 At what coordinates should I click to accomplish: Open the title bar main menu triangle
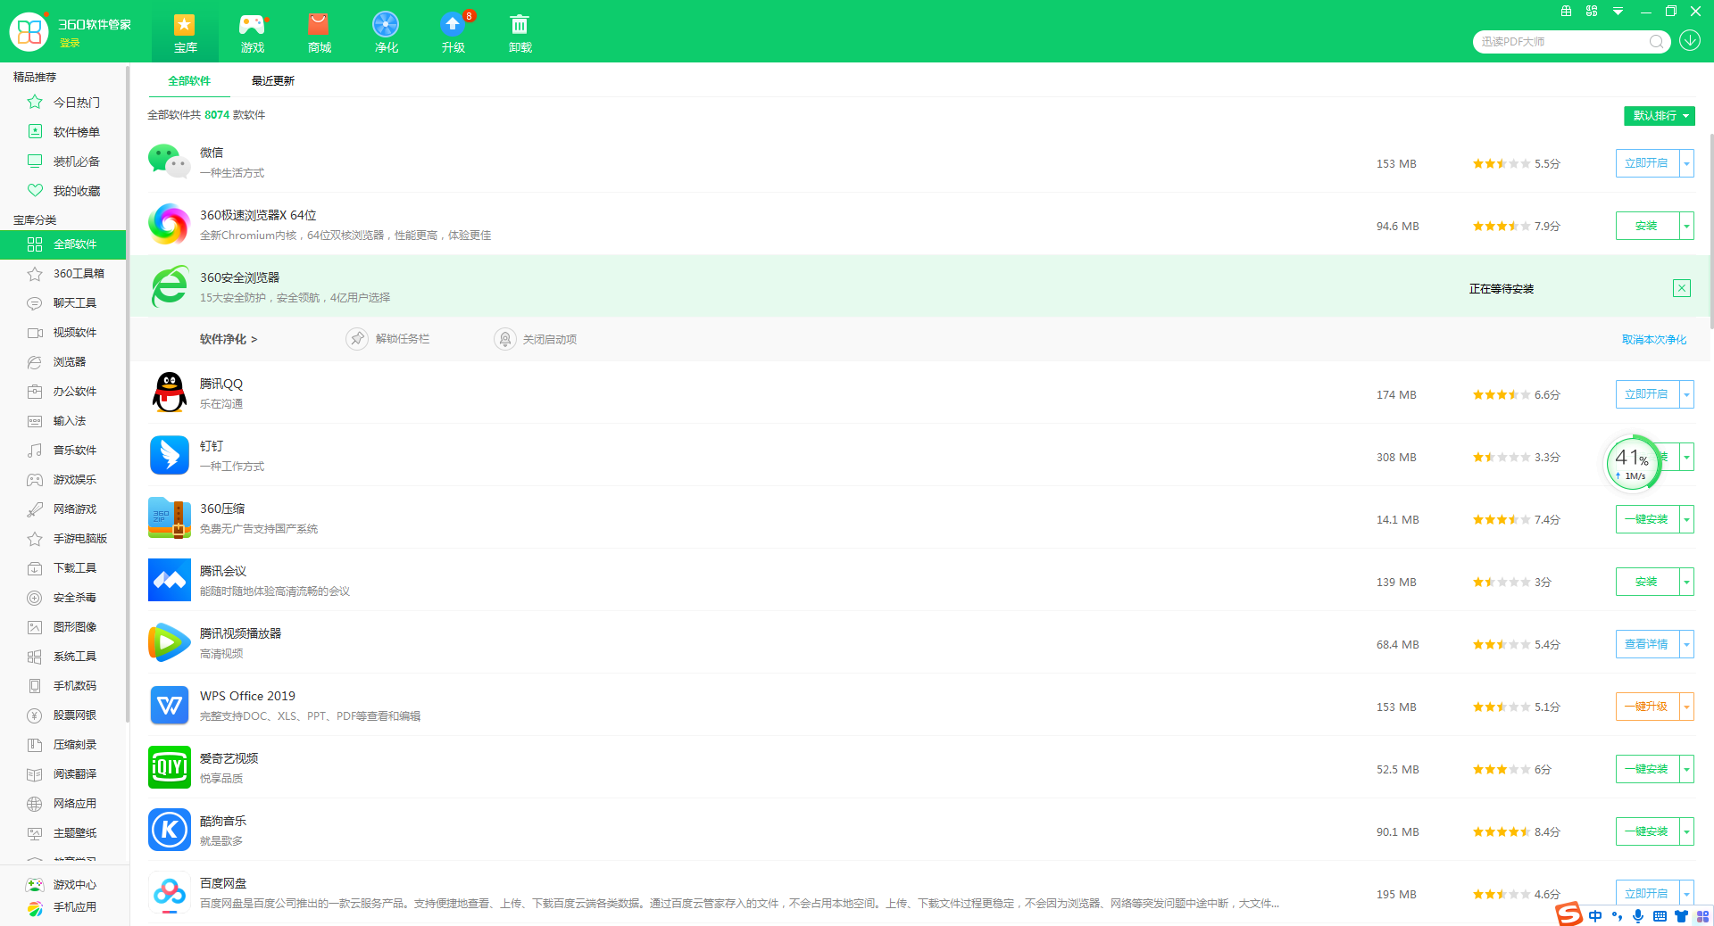tap(1618, 12)
